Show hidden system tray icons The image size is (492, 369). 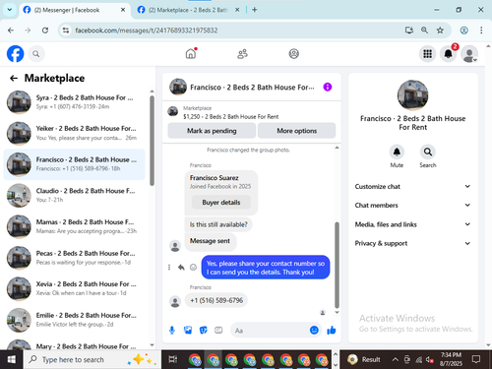click(396, 359)
